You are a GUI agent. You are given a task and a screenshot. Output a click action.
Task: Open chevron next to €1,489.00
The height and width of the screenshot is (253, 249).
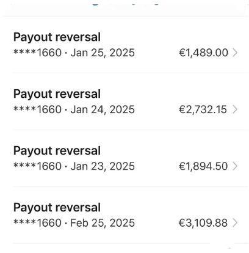[x=235, y=53]
